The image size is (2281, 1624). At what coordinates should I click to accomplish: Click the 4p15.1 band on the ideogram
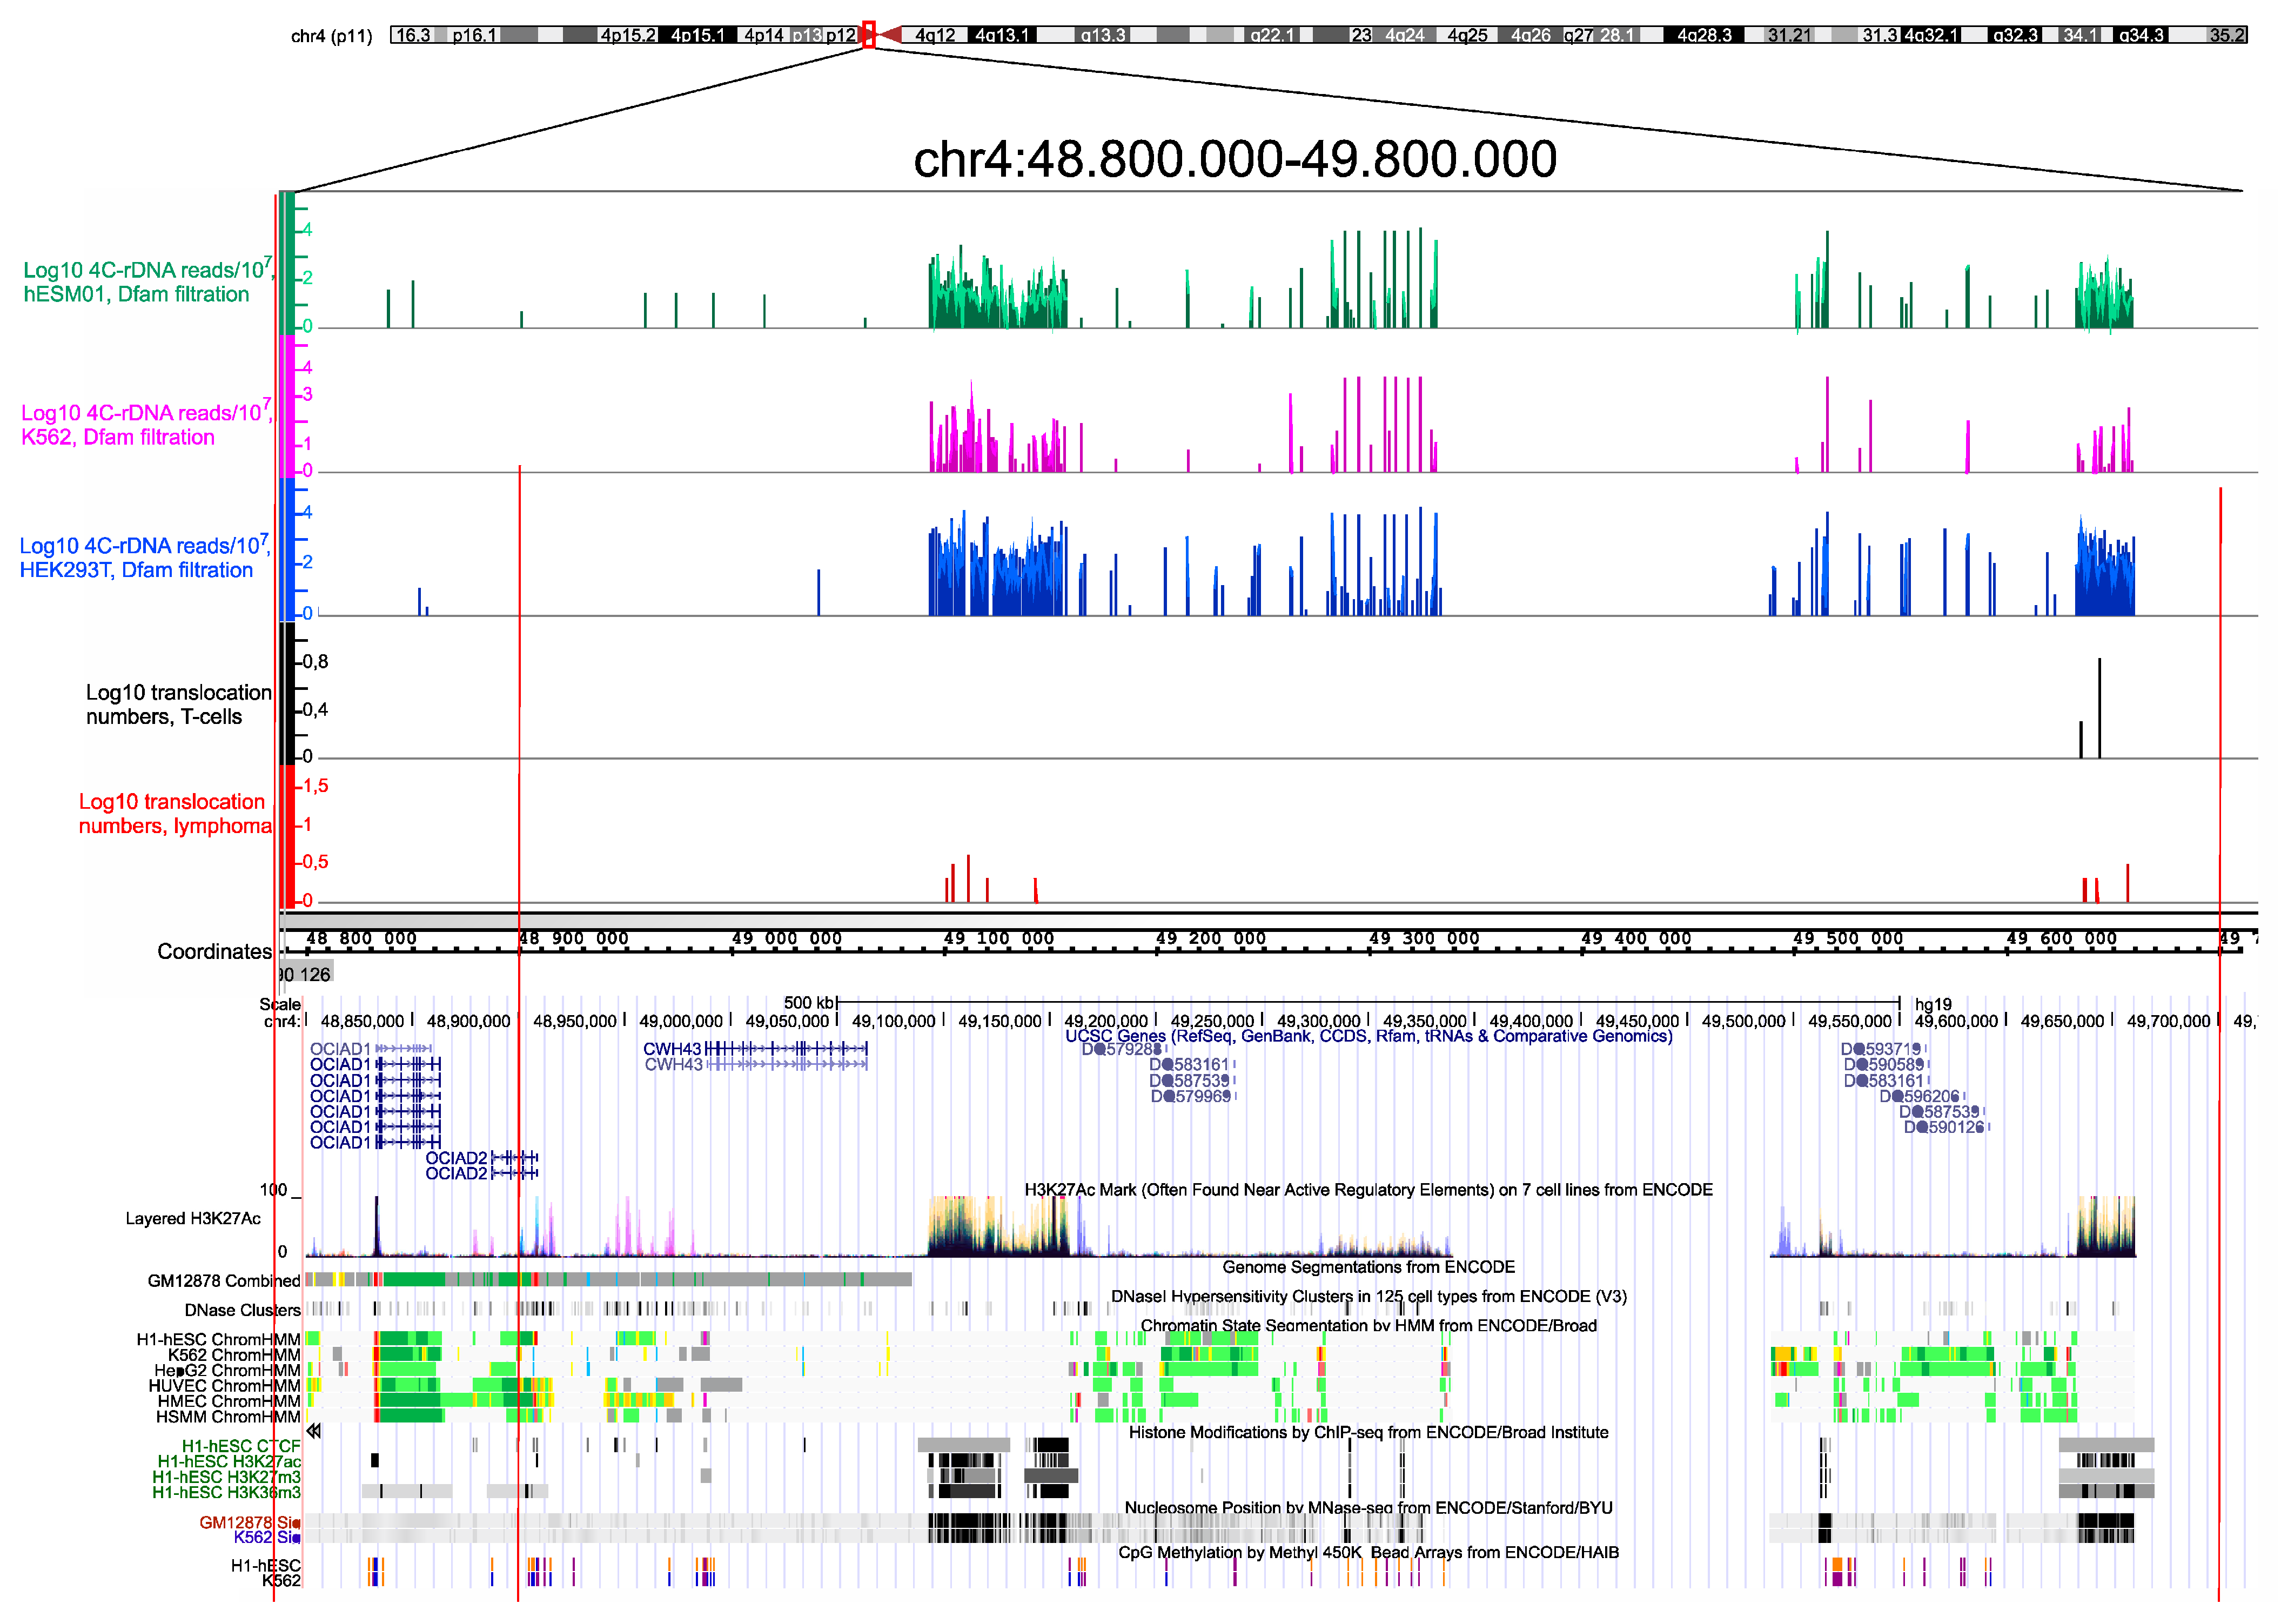click(697, 35)
